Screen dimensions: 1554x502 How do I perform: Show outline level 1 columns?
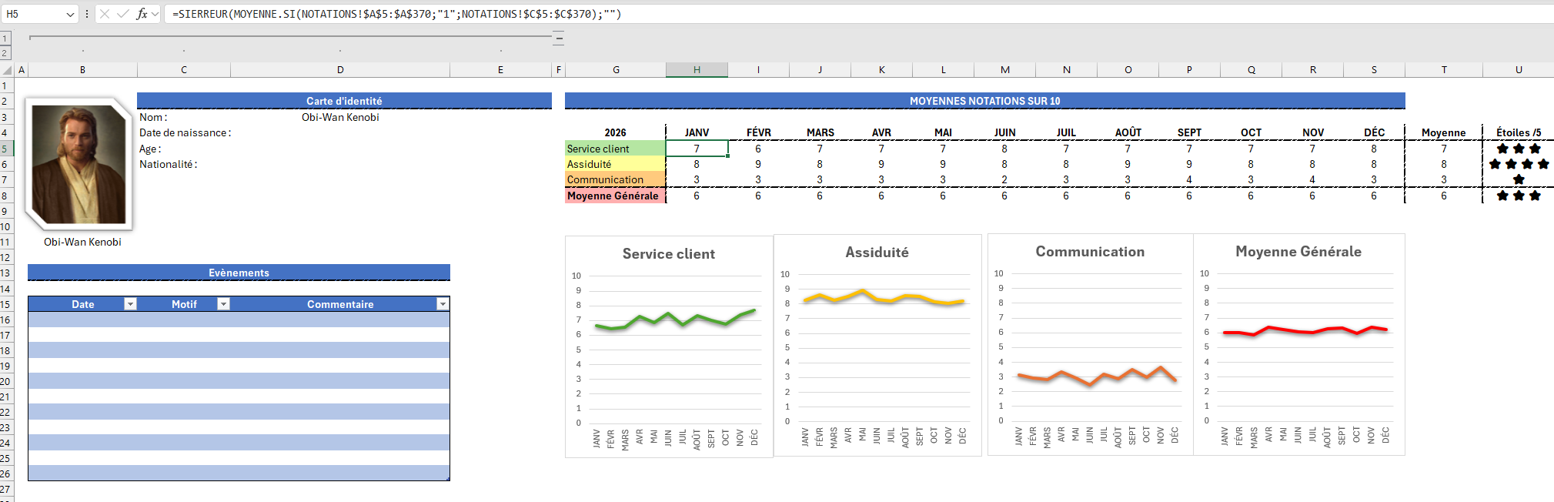pos(5,38)
